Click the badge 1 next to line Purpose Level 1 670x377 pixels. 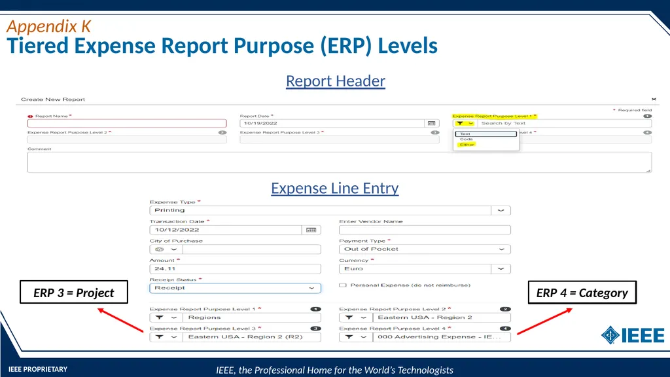[316, 309]
